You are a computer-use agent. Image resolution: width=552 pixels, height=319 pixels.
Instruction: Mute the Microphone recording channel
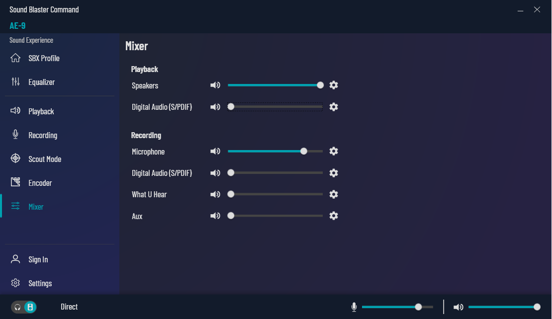(215, 151)
